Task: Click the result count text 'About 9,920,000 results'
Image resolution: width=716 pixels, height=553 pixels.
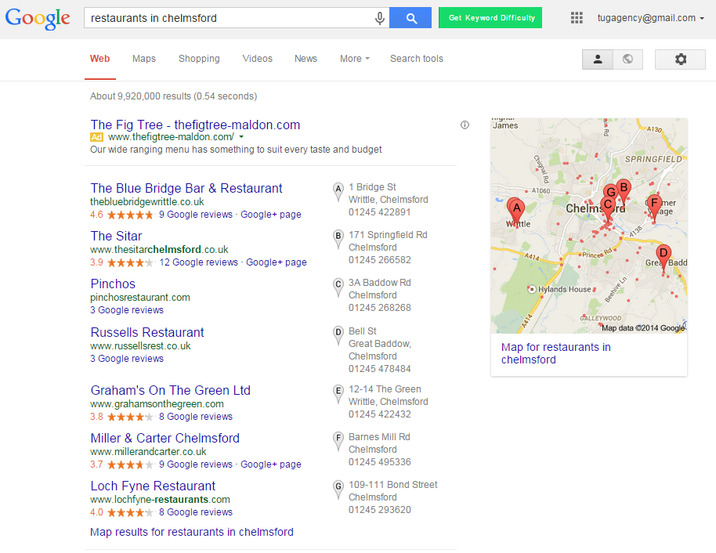Action: tap(141, 96)
